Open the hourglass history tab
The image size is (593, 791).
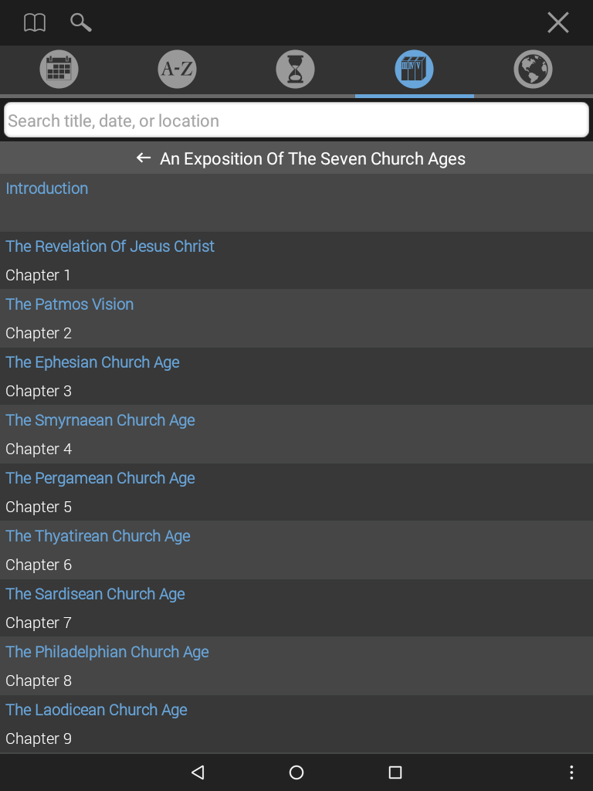(296, 69)
